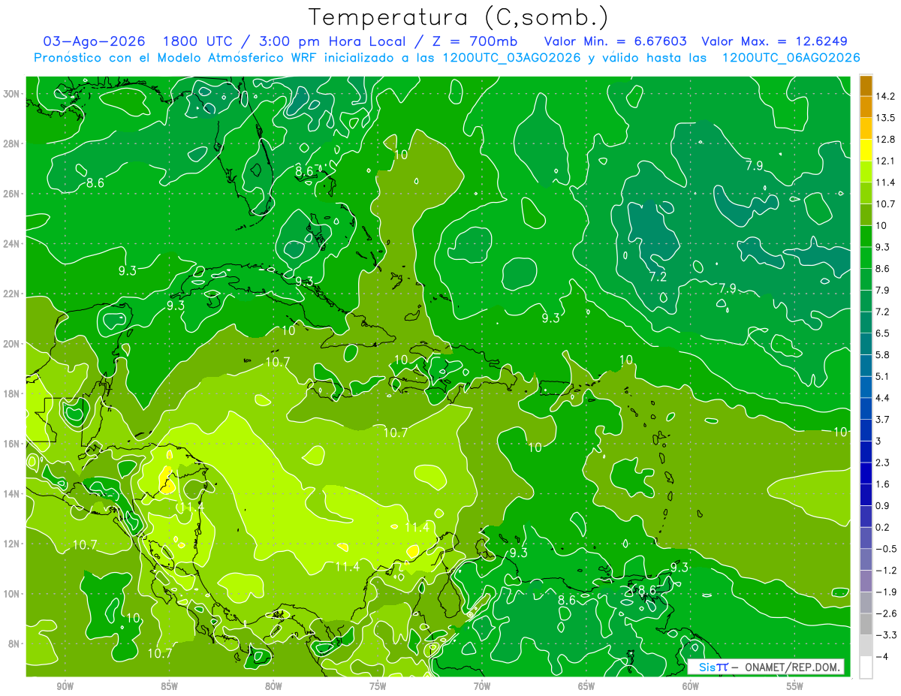Click latitude axis label "14N"

pyautogui.click(x=11, y=494)
